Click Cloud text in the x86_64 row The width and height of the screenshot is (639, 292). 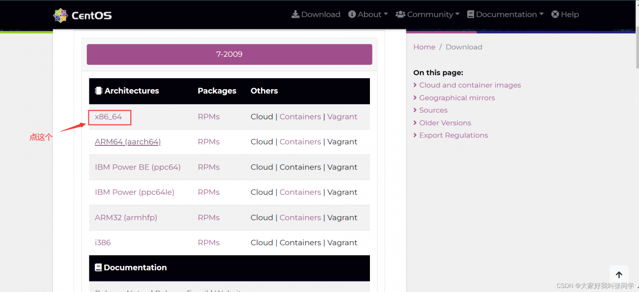click(x=262, y=117)
